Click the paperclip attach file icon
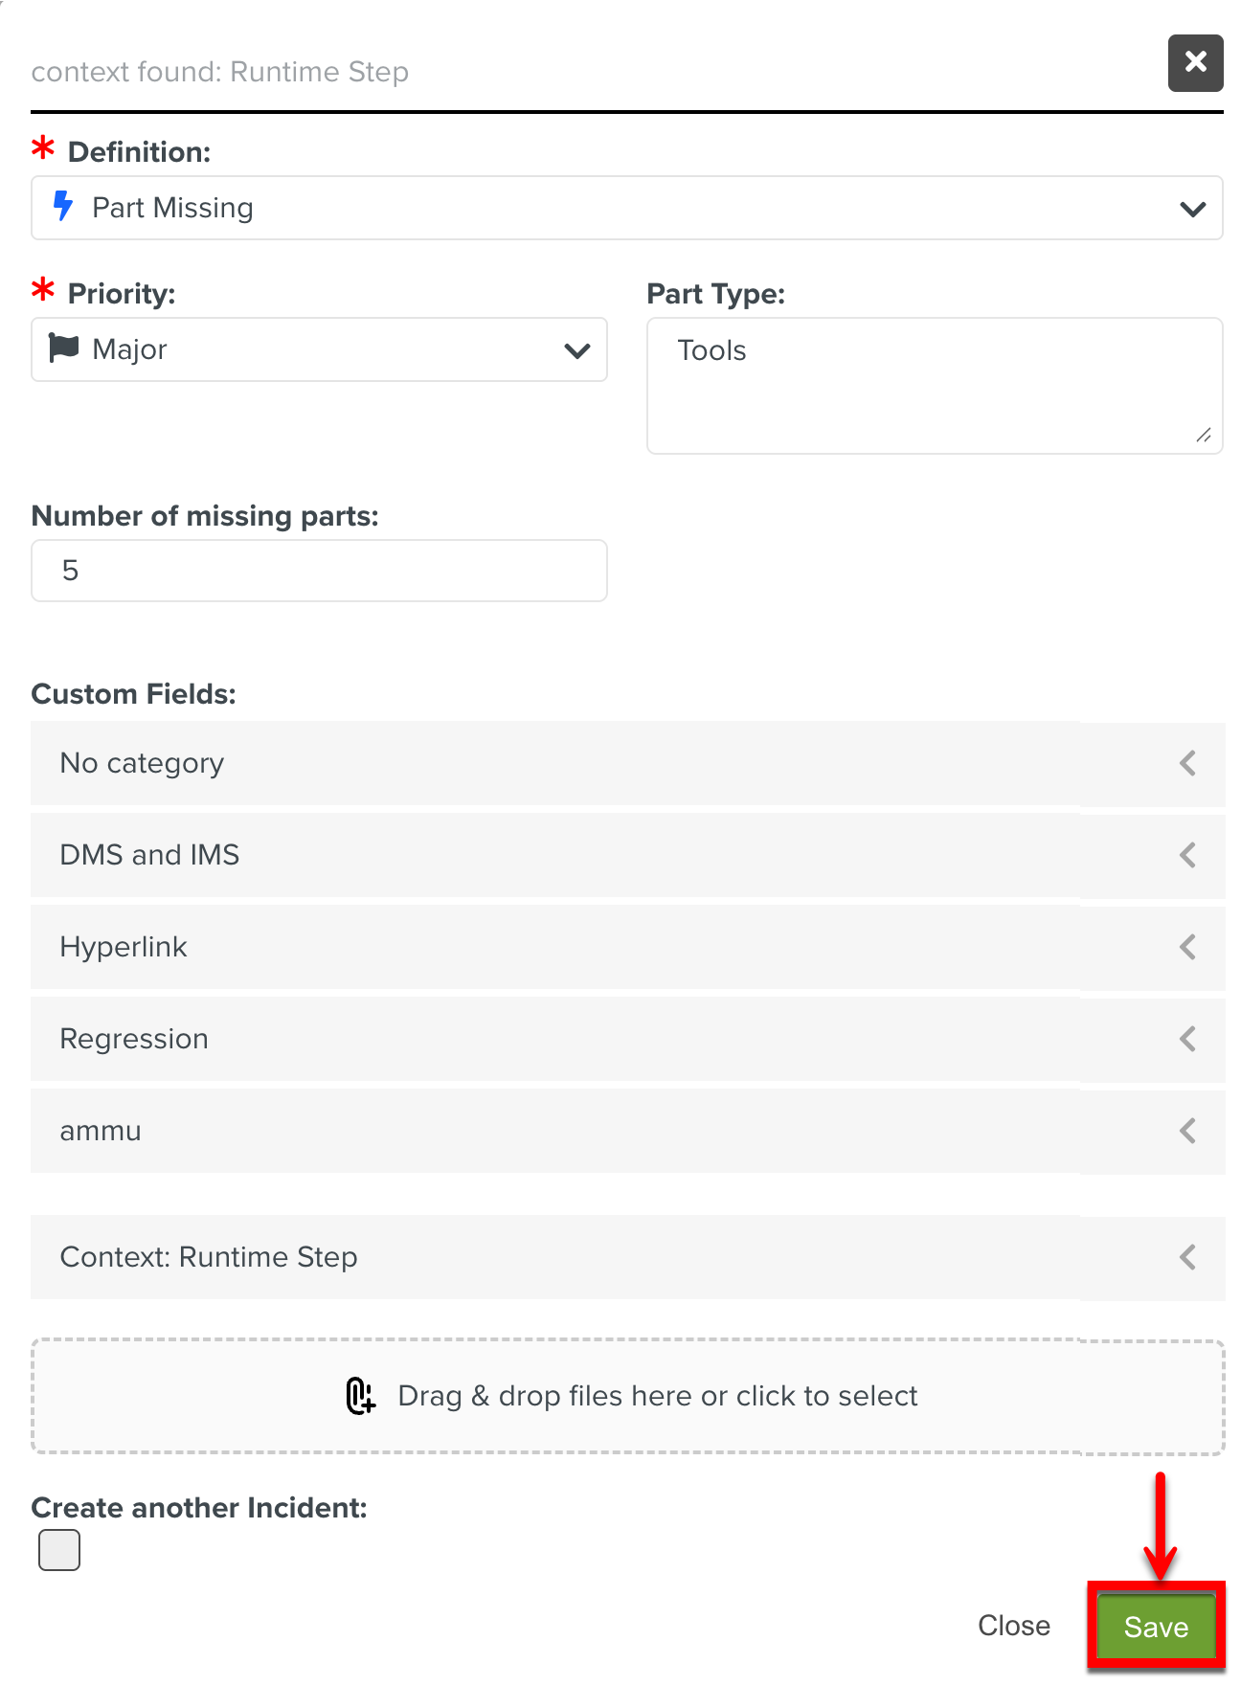This screenshot has width=1241, height=1708. coord(360,1396)
